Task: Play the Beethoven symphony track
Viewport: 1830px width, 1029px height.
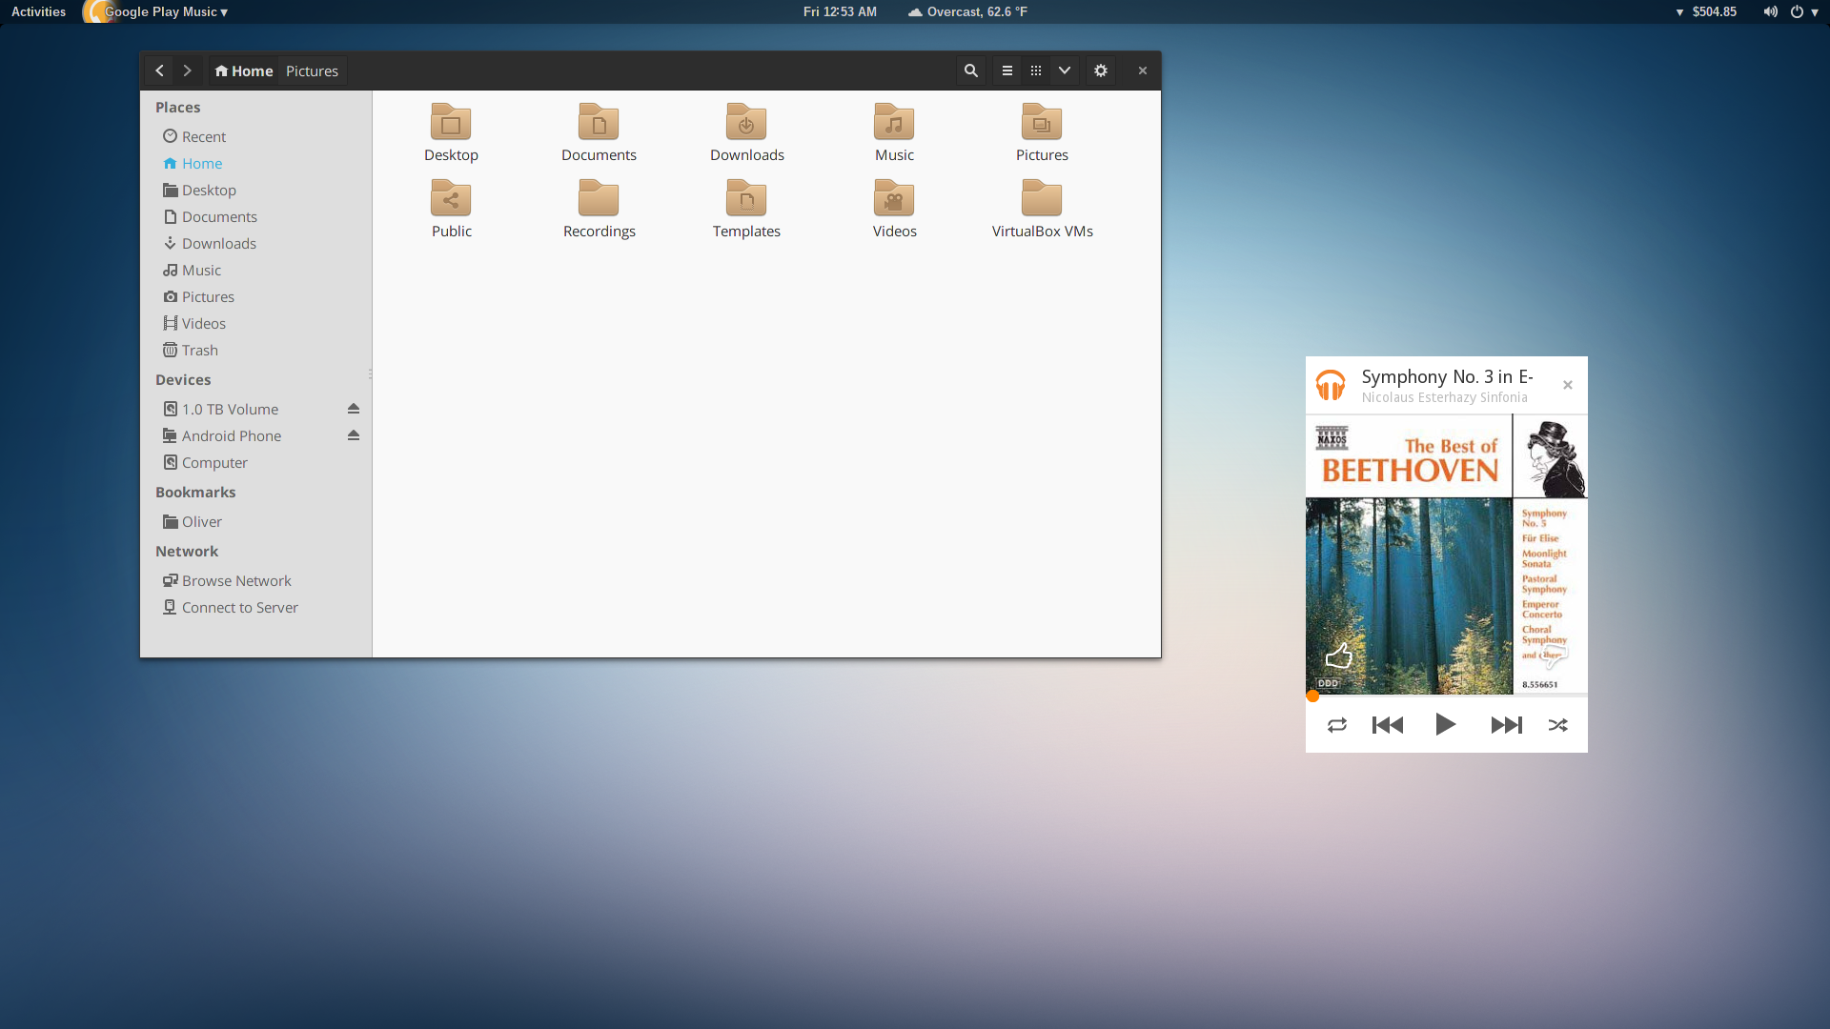Action: coord(1445,725)
